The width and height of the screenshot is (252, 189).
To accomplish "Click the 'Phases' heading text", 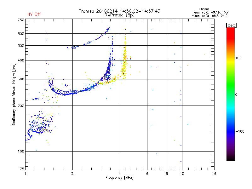I will pyautogui.click(x=204, y=9).
